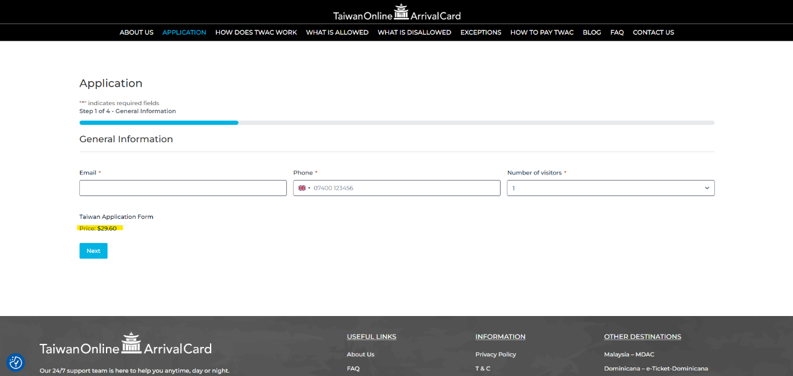Click the step progress bar
Viewport: 793px width, 376px height.
[396, 122]
